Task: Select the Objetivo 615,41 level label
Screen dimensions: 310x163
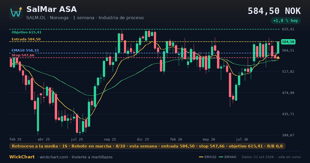Action: pyautogui.click(x=27, y=32)
